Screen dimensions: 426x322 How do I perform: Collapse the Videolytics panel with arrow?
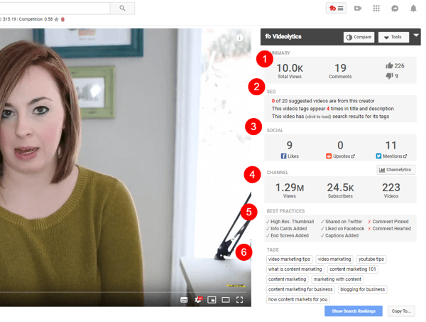pyautogui.click(x=417, y=36)
